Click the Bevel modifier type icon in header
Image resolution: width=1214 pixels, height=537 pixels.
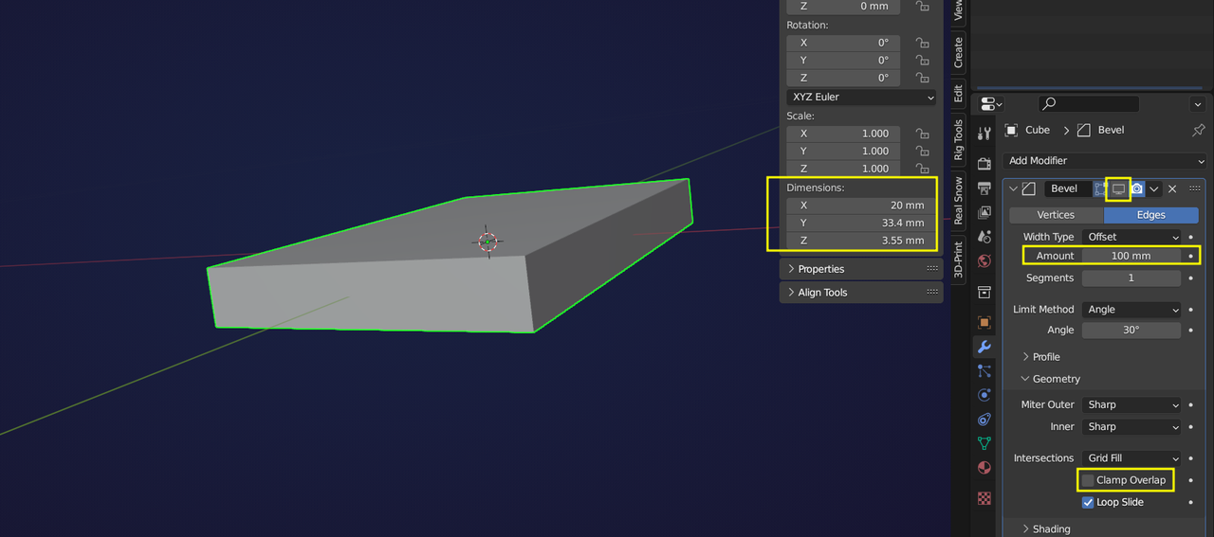(x=1029, y=188)
